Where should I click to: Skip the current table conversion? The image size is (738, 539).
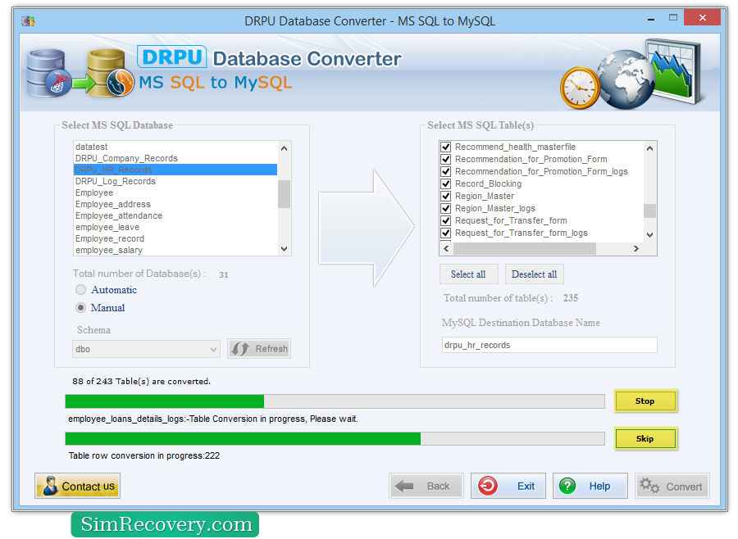click(645, 439)
